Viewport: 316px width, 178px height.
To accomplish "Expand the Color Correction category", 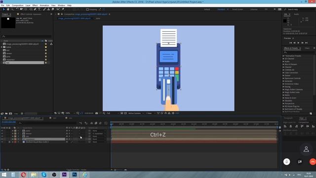I will pos(283,73).
